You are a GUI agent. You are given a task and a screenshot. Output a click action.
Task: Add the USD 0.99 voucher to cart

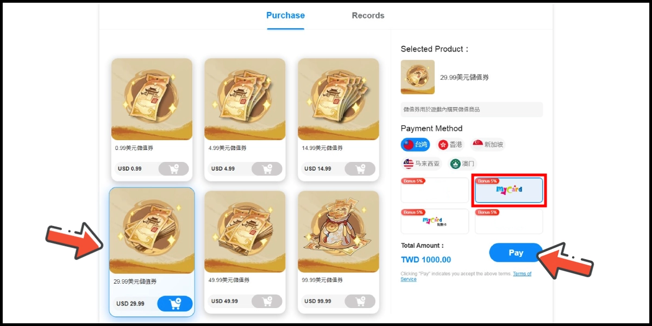point(173,169)
